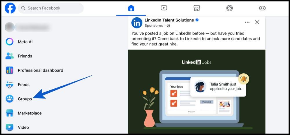The height and width of the screenshot is (135, 290).
Task: Click the Friends icon in sidebar
Action: coord(10,56)
